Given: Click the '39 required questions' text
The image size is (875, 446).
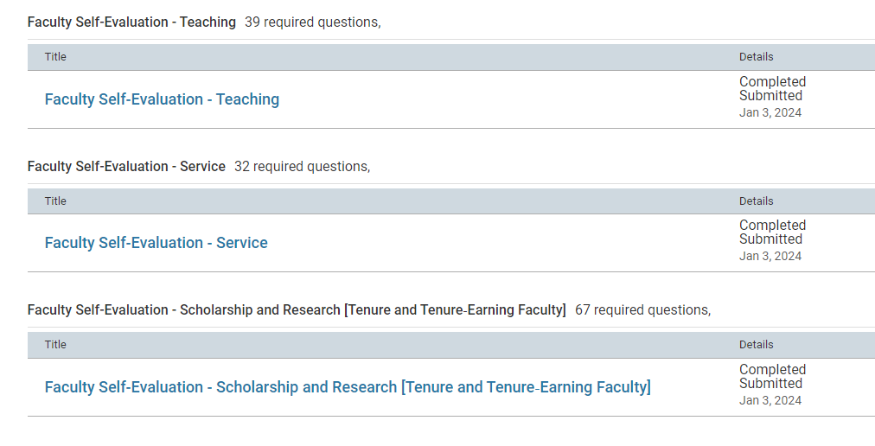Looking at the screenshot, I should click(x=311, y=22).
